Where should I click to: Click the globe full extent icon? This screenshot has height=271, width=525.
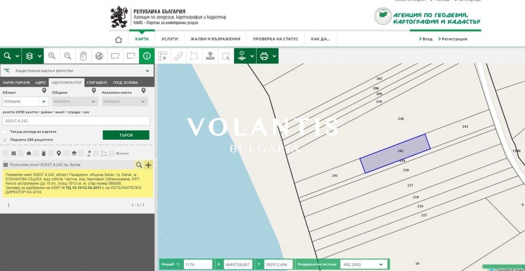point(99,56)
